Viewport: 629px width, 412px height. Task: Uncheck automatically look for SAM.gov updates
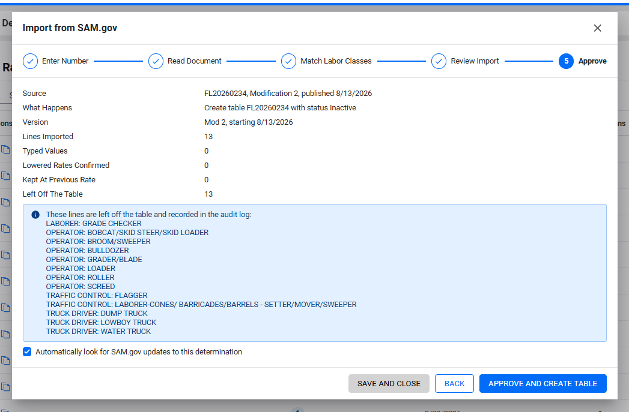click(27, 352)
